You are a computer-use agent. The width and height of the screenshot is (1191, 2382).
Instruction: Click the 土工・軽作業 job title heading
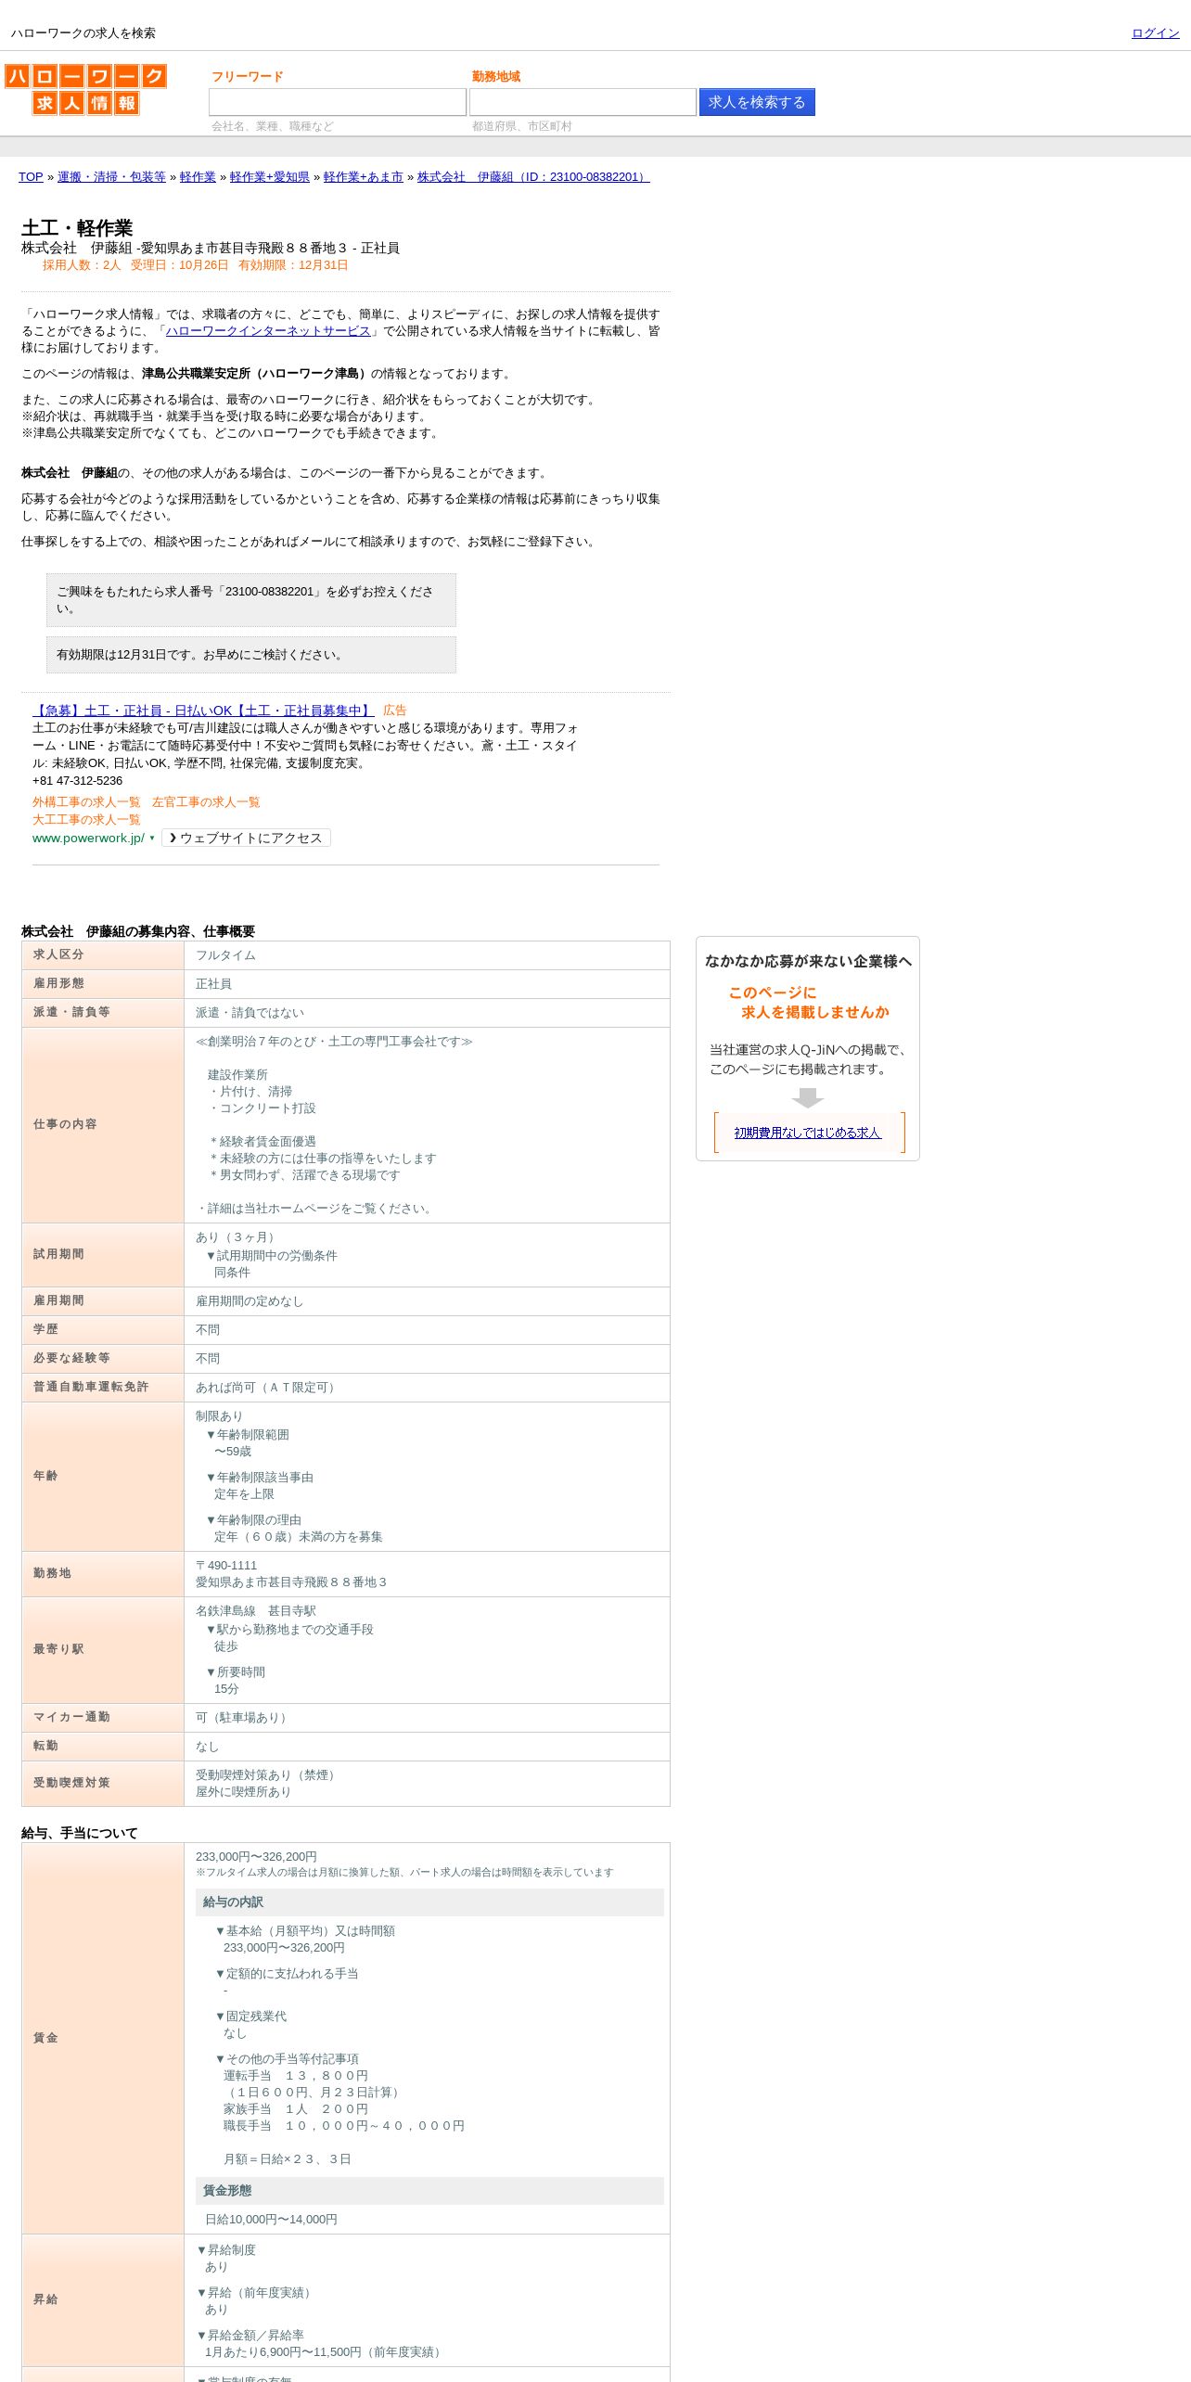coord(77,228)
